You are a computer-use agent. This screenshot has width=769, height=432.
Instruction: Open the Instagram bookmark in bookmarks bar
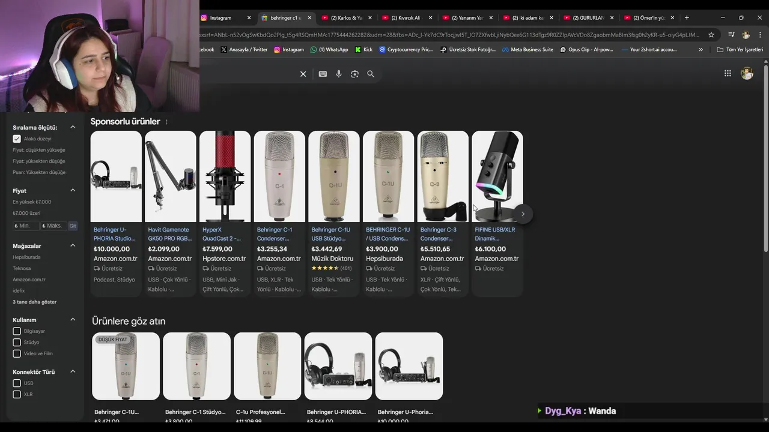tap(289, 50)
